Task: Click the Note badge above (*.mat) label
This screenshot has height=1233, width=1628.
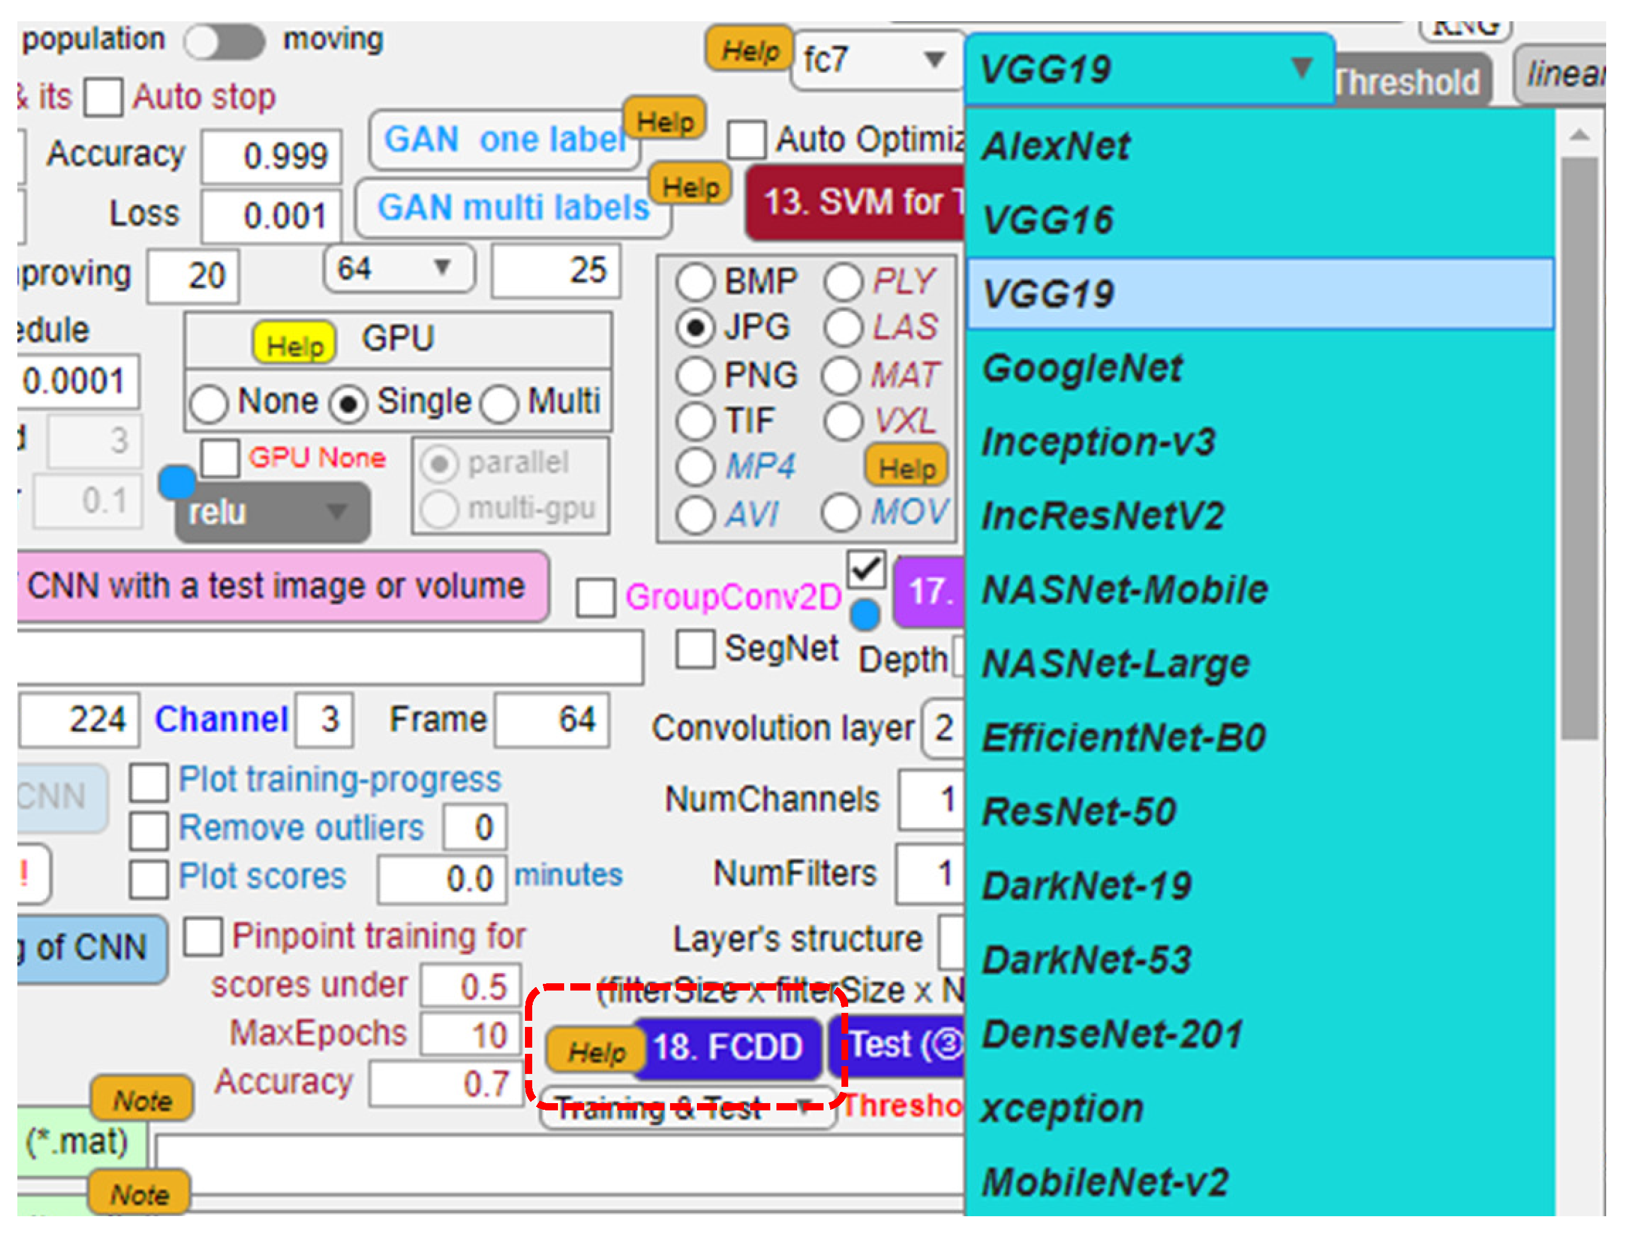Action: click(x=142, y=1100)
